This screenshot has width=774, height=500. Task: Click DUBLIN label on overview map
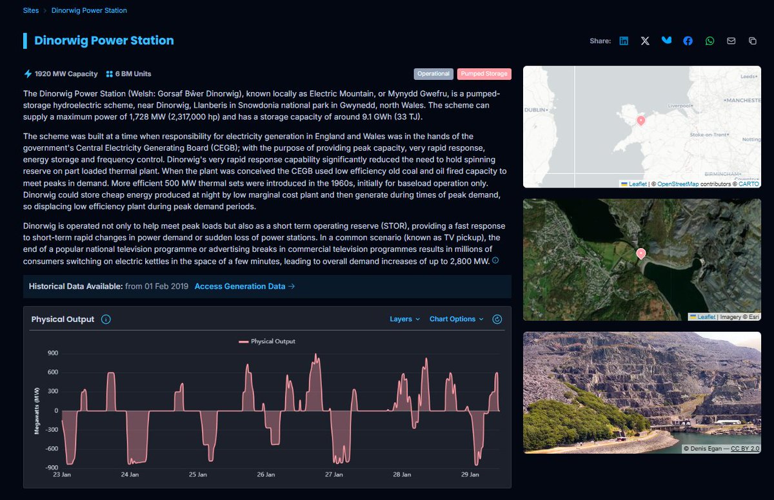[535, 110]
